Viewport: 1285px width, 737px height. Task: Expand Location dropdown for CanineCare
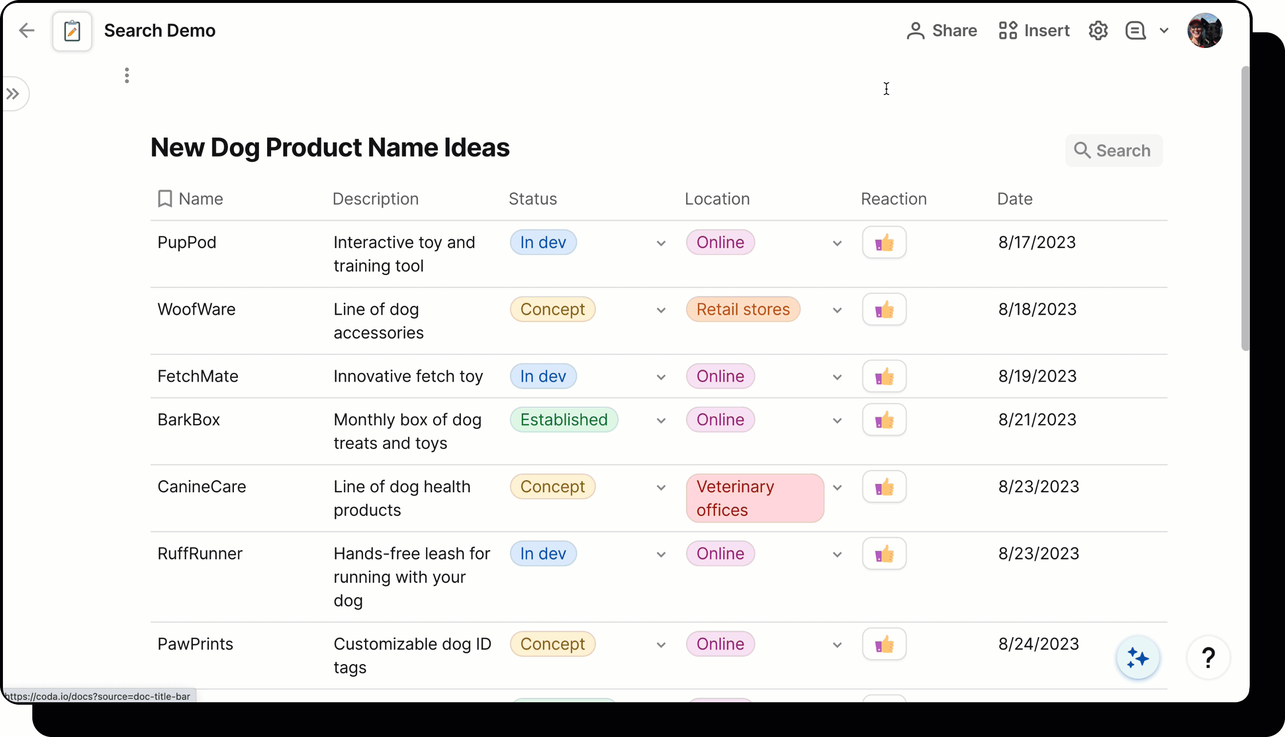pyautogui.click(x=837, y=487)
